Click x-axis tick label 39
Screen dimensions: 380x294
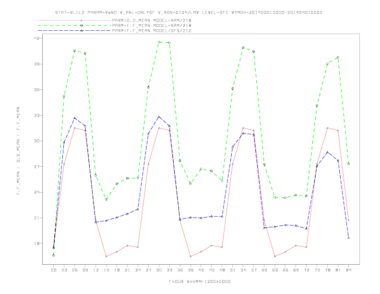[x=190, y=270]
